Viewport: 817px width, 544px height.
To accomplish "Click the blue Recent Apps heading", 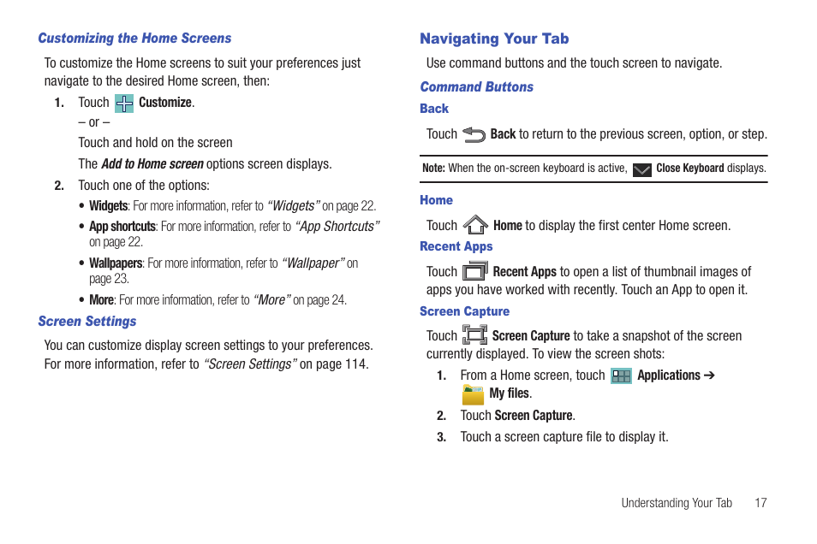I will tap(456, 246).
